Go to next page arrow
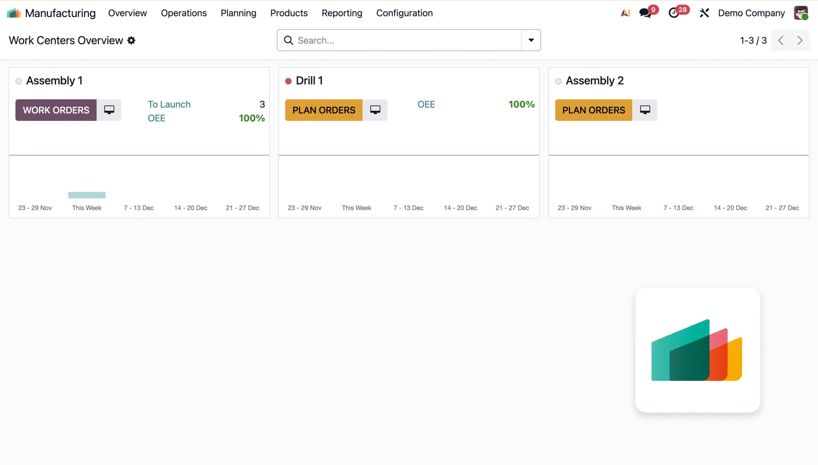Screen dimensions: 818x465 coord(800,40)
